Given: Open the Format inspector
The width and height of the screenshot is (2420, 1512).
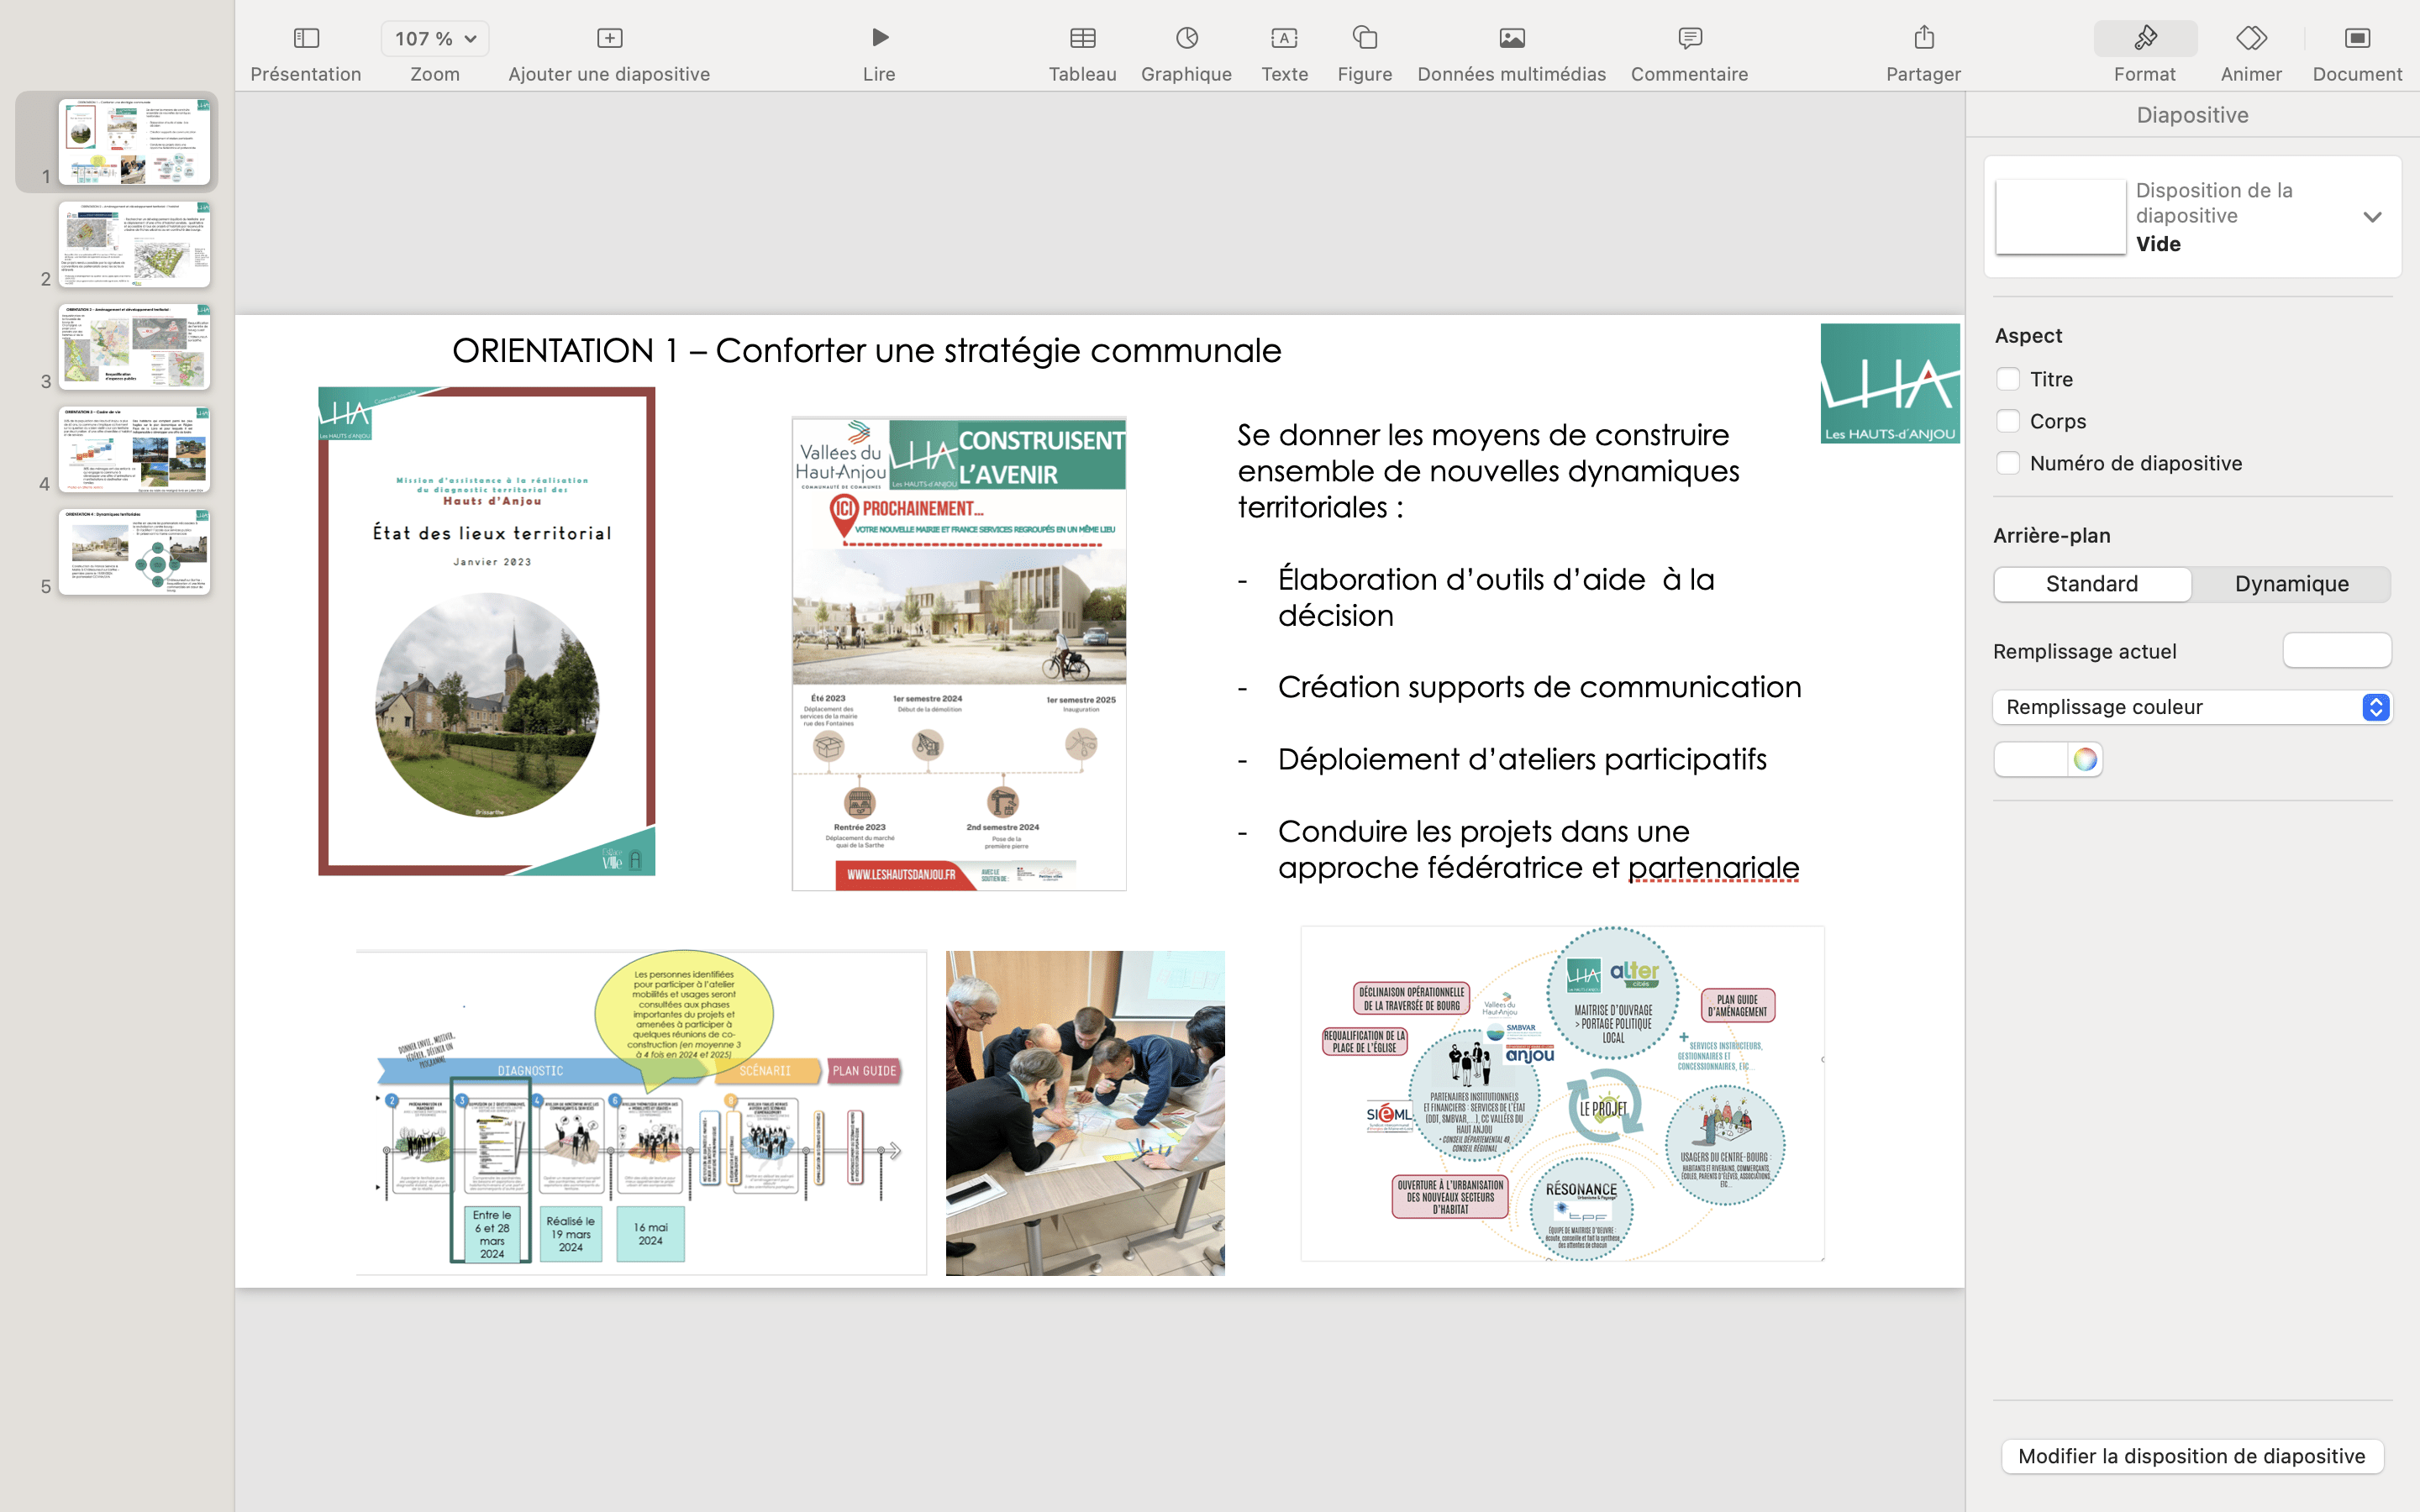Looking at the screenshot, I should pyautogui.click(x=2145, y=54).
